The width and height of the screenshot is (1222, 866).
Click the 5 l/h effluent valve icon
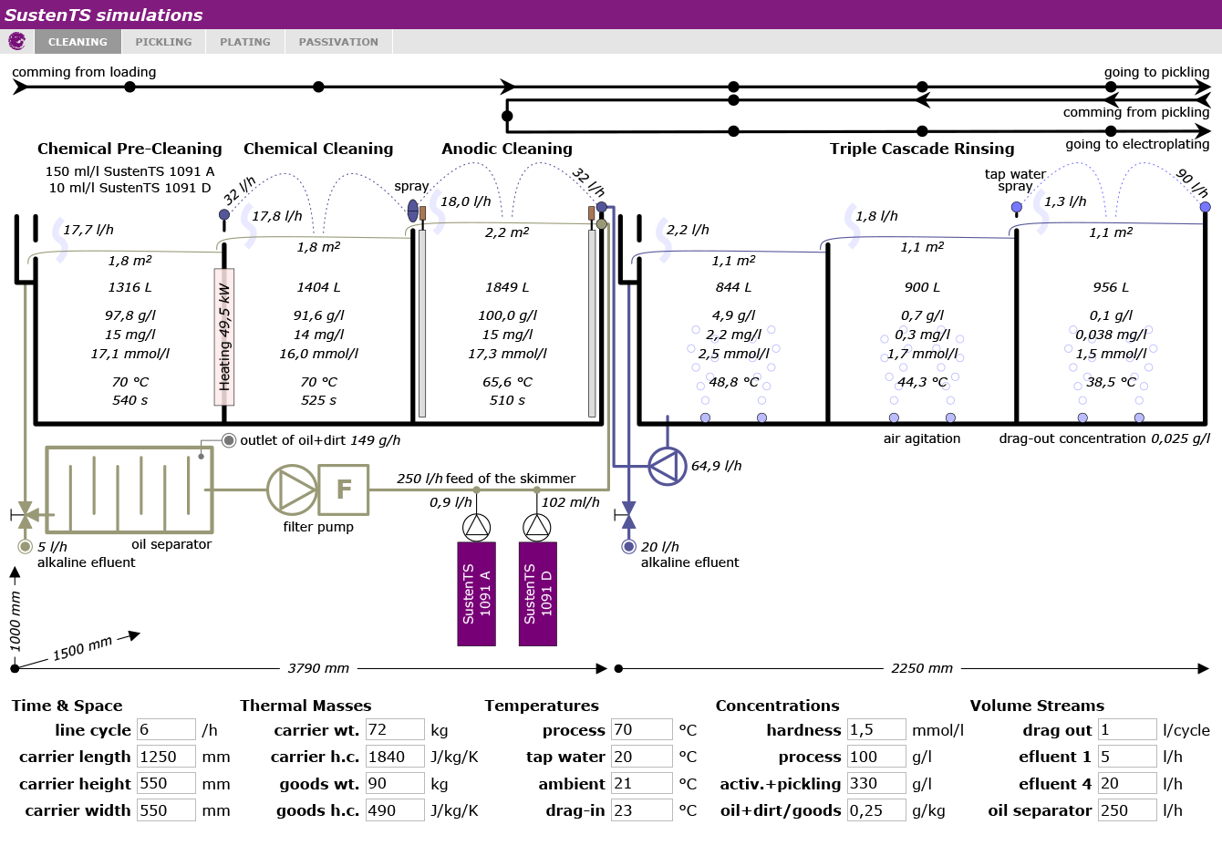[25, 515]
